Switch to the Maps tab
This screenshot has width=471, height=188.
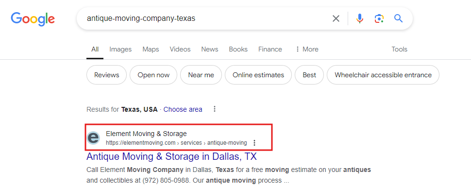pyautogui.click(x=151, y=49)
